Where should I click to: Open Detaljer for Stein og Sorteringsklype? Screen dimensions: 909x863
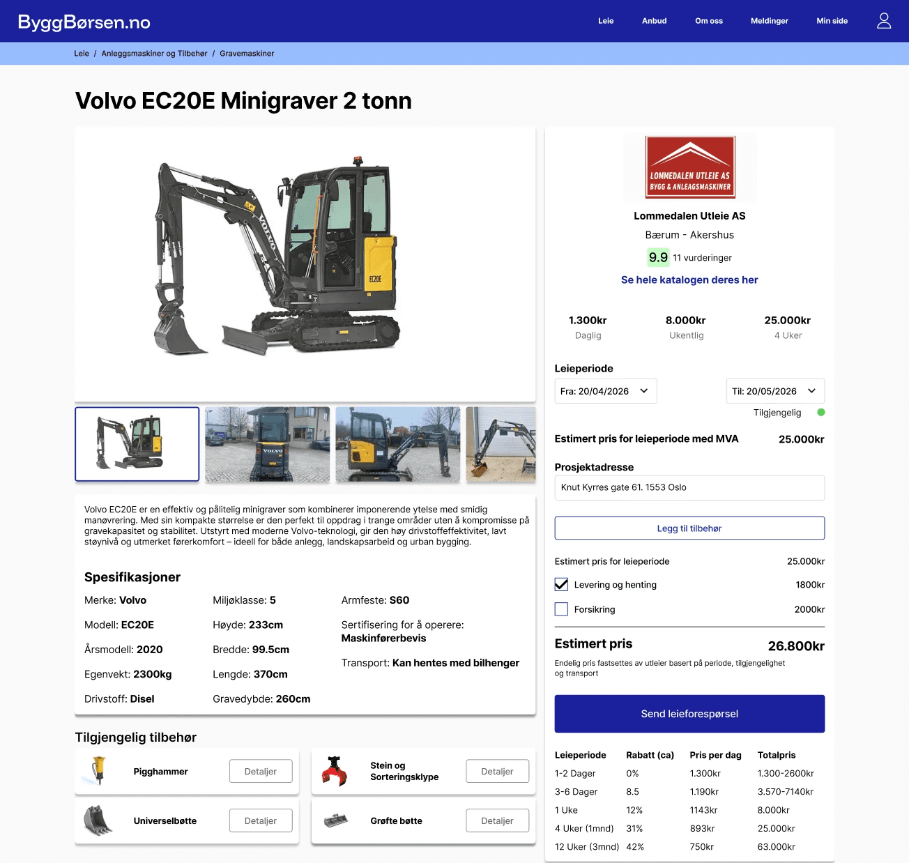pos(497,771)
